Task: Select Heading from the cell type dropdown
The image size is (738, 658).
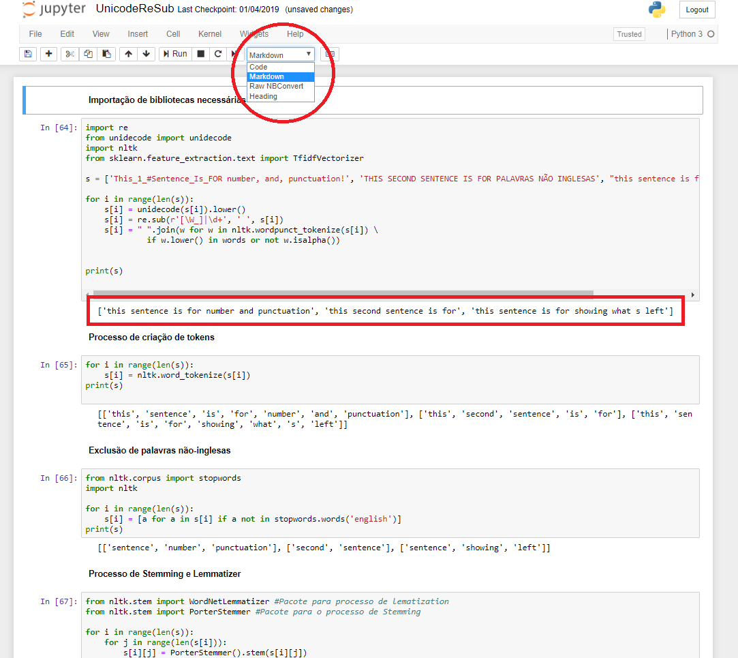Action: (x=262, y=96)
